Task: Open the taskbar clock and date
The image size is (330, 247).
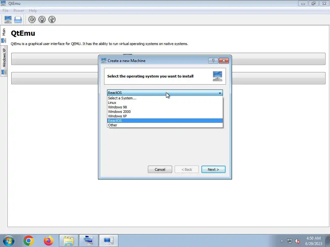Action: point(314,241)
